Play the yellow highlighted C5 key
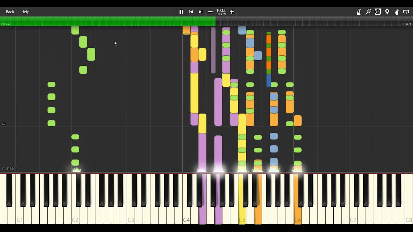Viewport: 413px width, 232px height. (x=242, y=216)
